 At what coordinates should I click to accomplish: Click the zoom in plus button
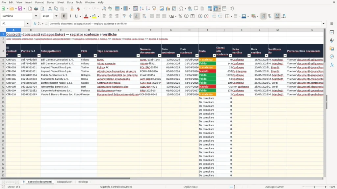click(325, 187)
